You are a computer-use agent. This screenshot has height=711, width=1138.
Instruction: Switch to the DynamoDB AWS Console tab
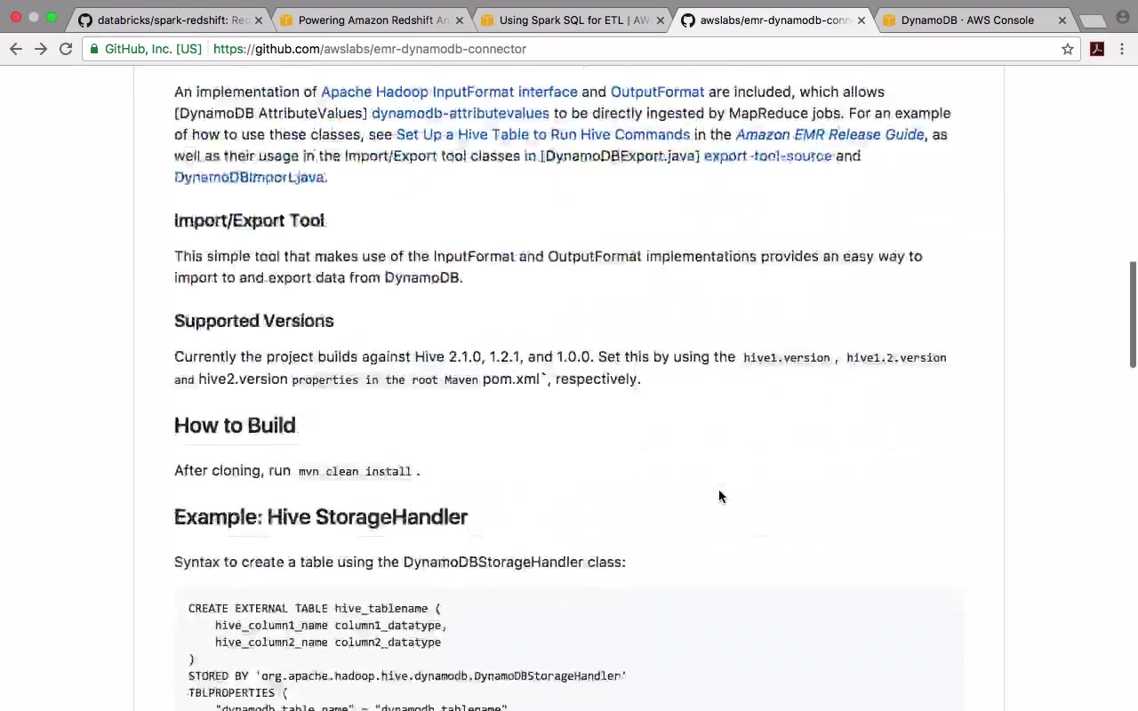(x=973, y=20)
